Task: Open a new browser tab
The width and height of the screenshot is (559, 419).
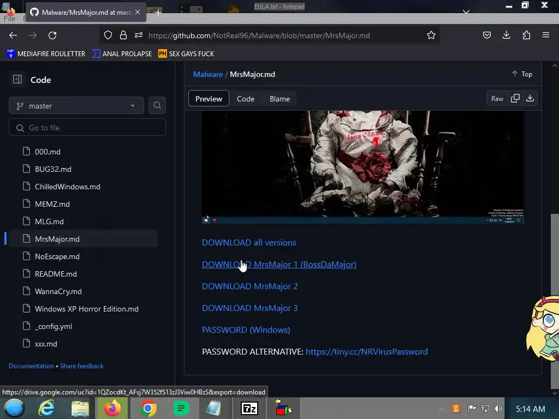Action: pyautogui.click(x=158, y=12)
